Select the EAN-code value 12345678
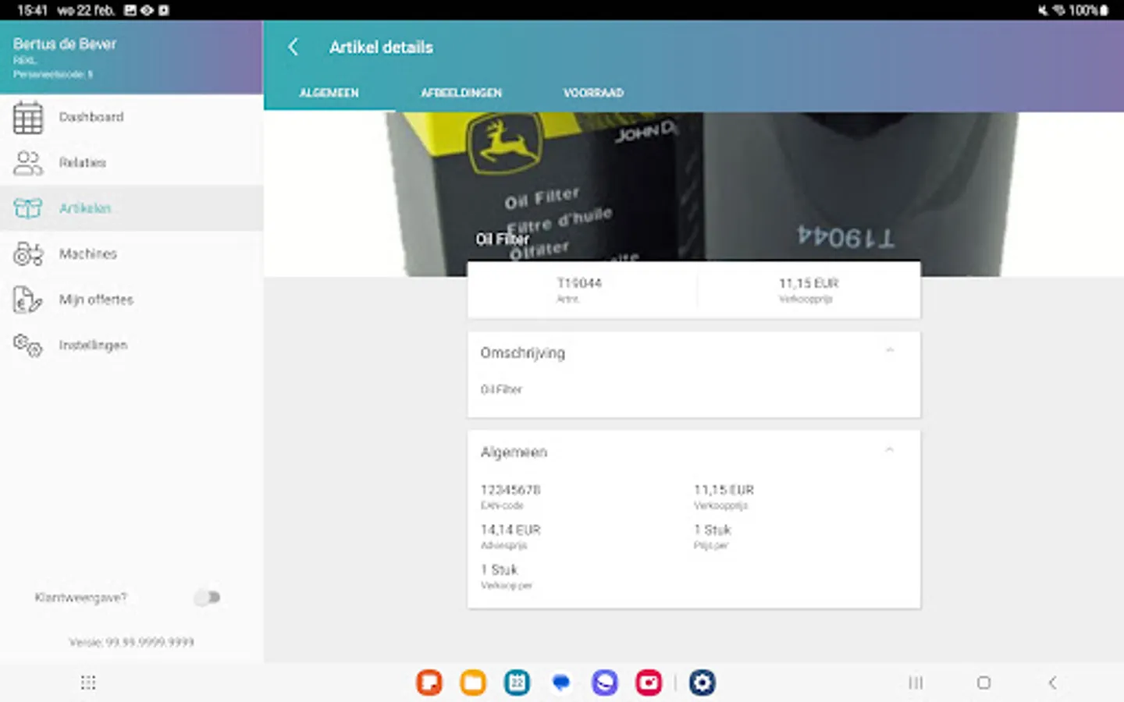This screenshot has height=702, width=1124. (x=510, y=490)
